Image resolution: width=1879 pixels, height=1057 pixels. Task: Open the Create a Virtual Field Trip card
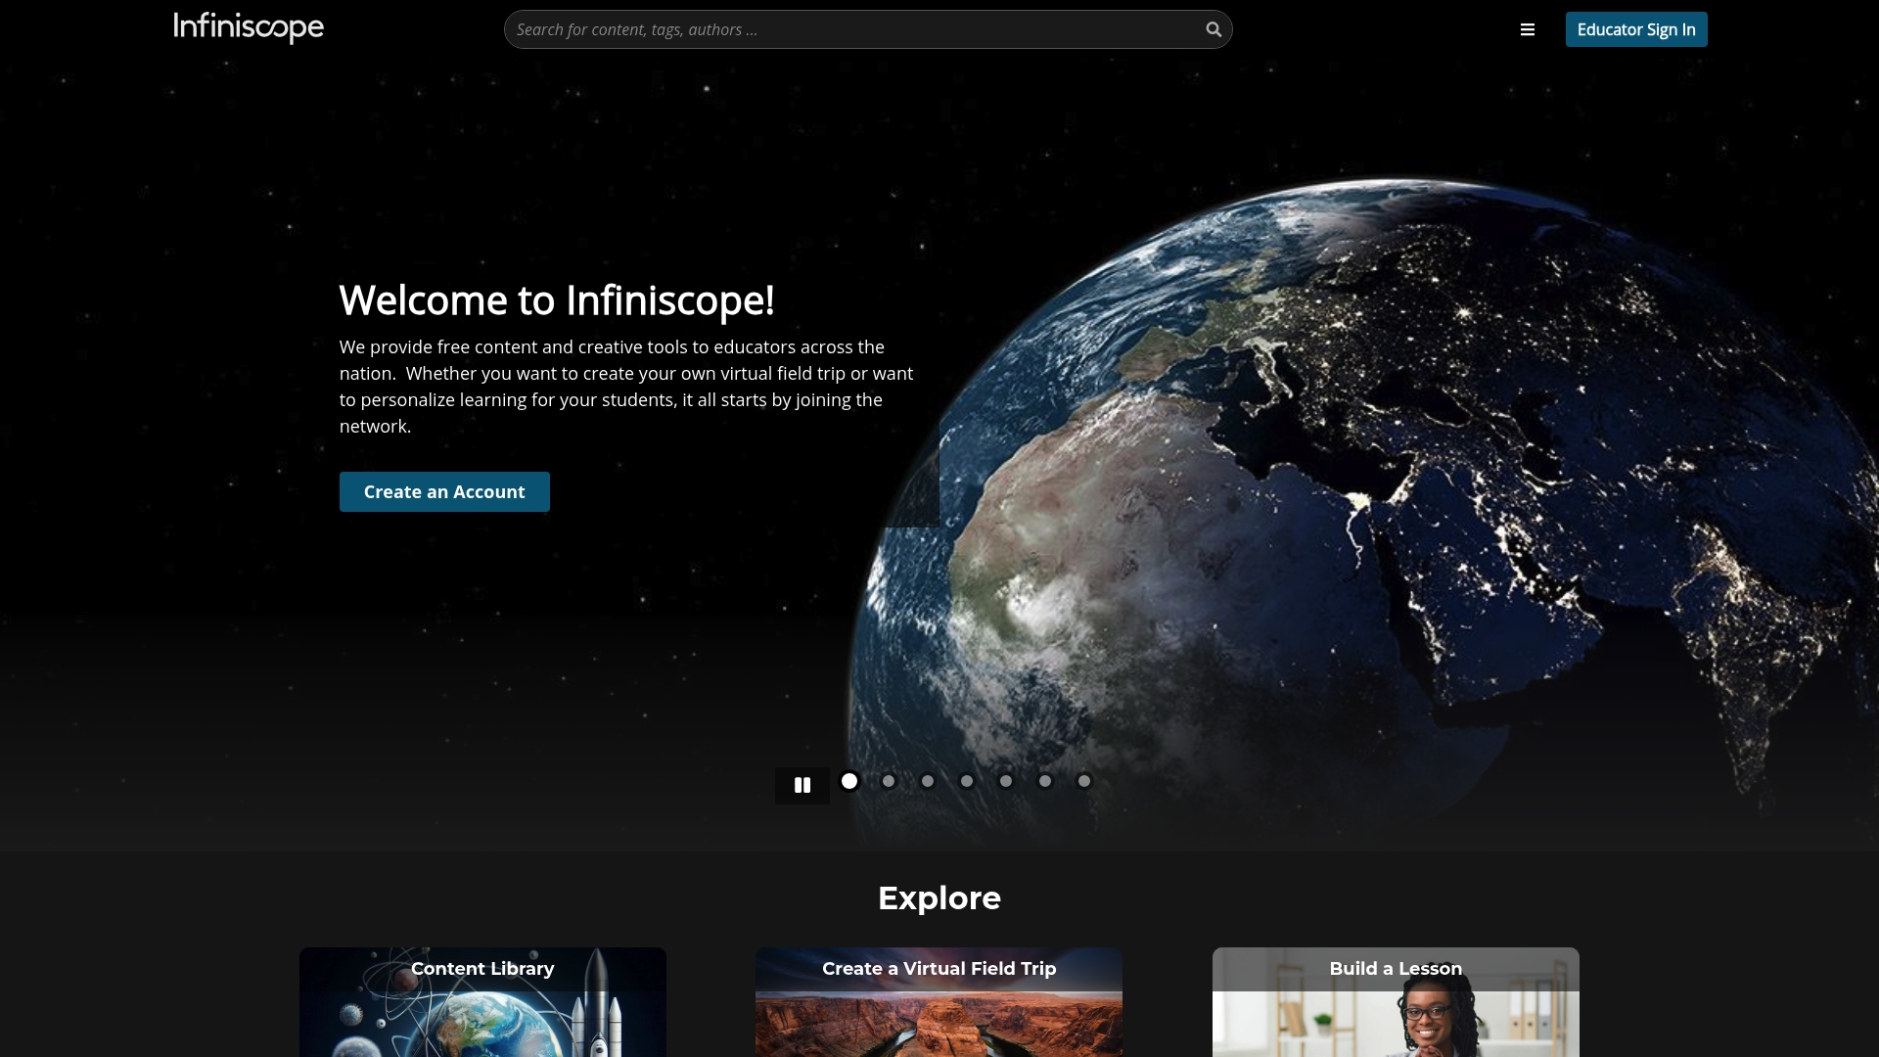click(939, 1002)
